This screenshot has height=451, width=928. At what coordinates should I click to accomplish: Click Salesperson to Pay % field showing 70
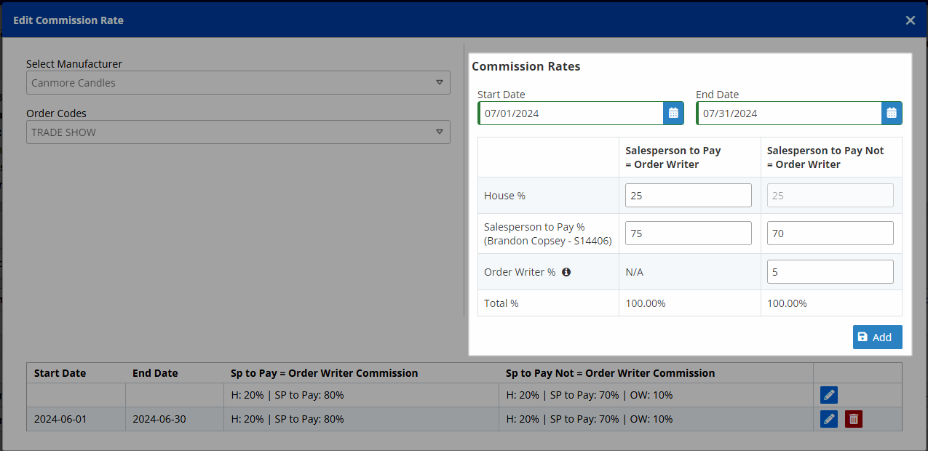(x=830, y=234)
